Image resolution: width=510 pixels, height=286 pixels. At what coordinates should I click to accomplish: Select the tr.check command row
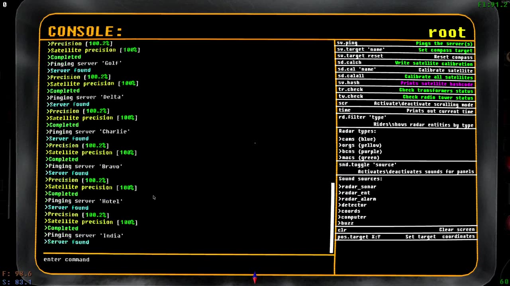pyautogui.click(x=406, y=90)
